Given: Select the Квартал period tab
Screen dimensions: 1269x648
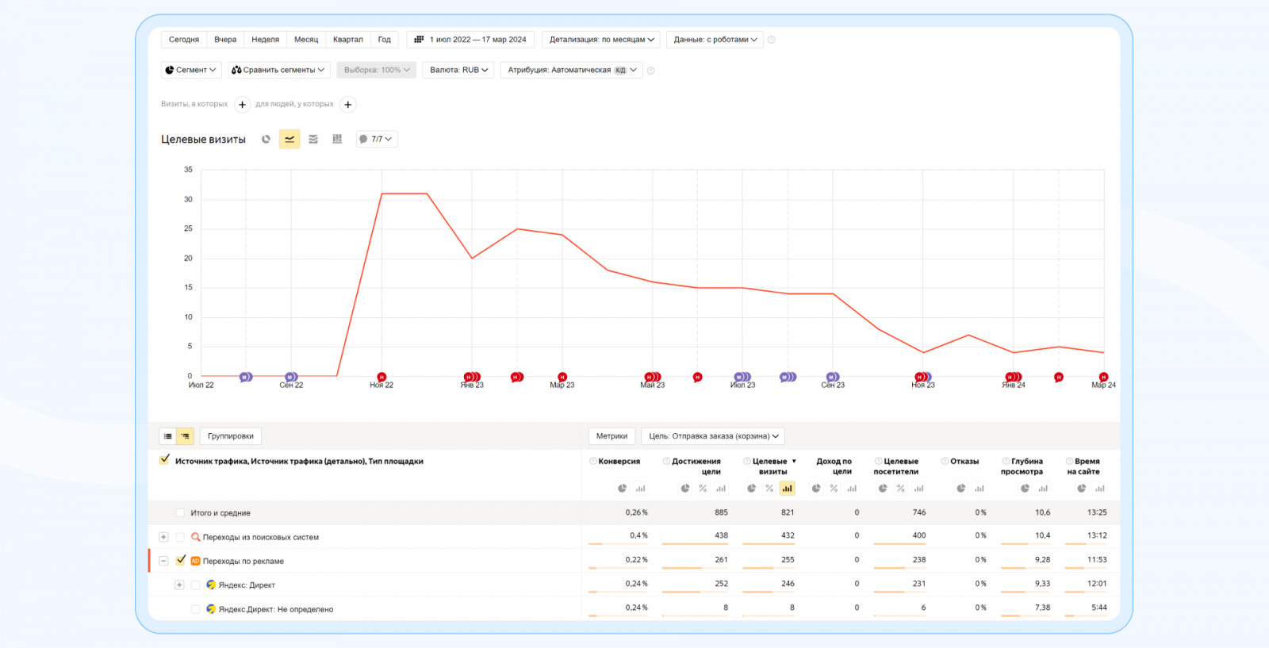Looking at the screenshot, I should tap(347, 40).
